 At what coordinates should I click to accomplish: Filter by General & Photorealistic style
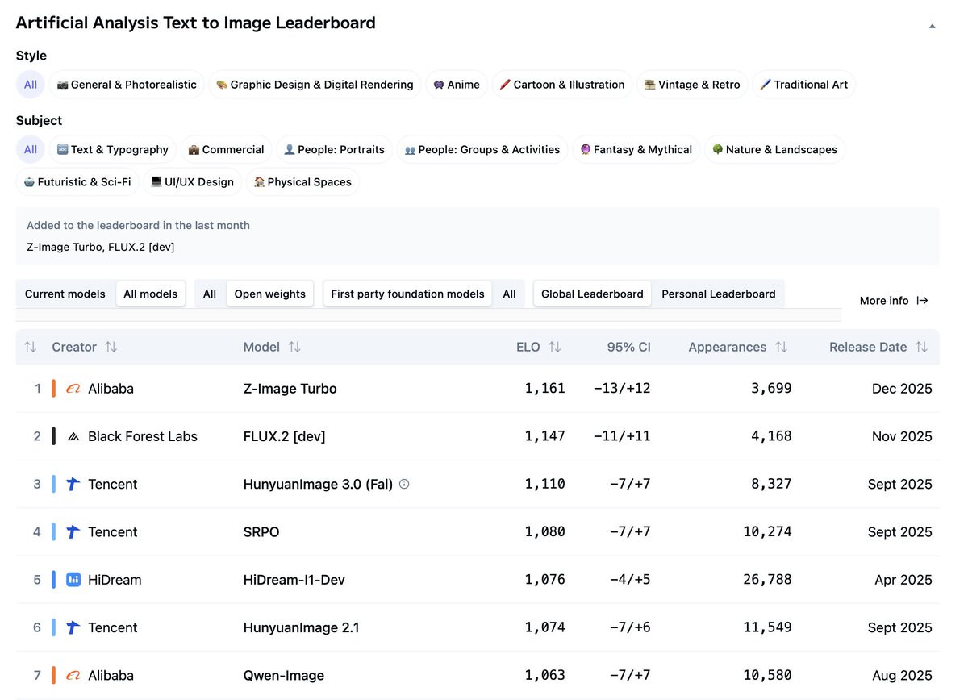tap(127, 85)
